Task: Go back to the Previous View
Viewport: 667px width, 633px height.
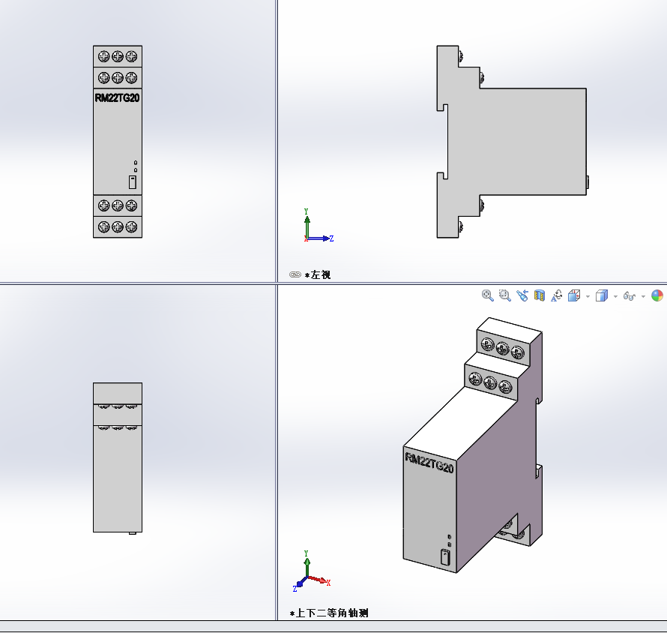Action: tap(522, 295)
